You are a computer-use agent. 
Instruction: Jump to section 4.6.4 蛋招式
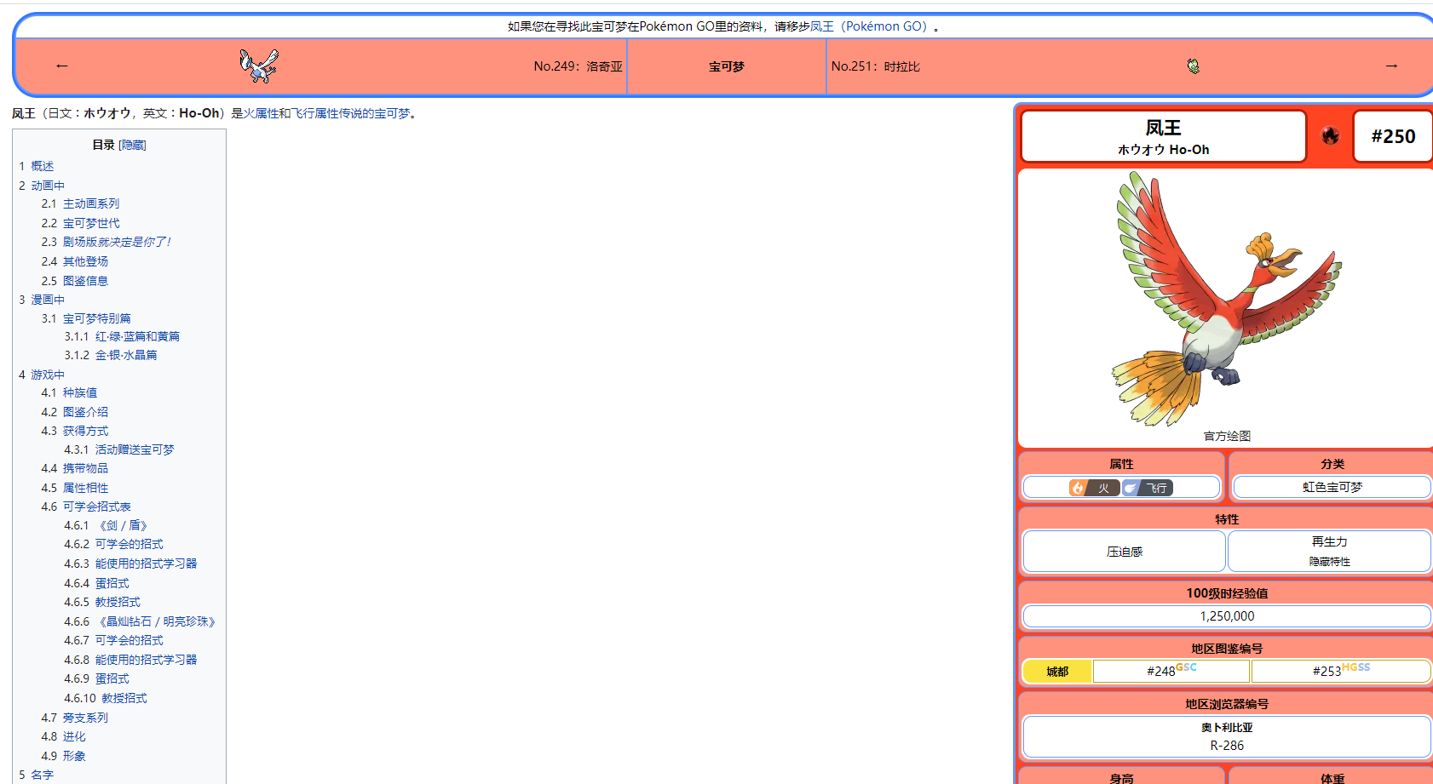tap(96, 583)
